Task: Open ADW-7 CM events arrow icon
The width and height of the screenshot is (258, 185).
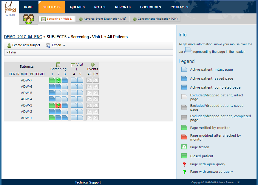Action: click(96, 80)
